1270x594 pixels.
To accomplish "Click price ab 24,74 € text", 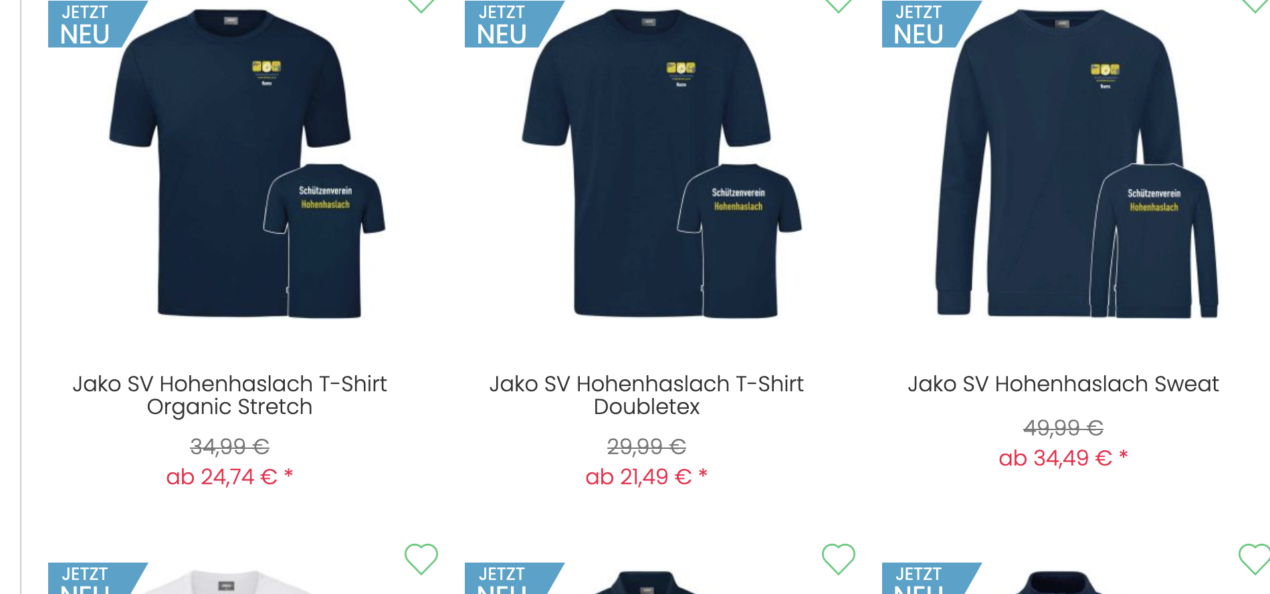I will pyautogui.click(x=229, y=477).
